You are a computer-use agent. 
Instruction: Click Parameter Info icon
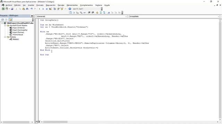click(81, 12)
